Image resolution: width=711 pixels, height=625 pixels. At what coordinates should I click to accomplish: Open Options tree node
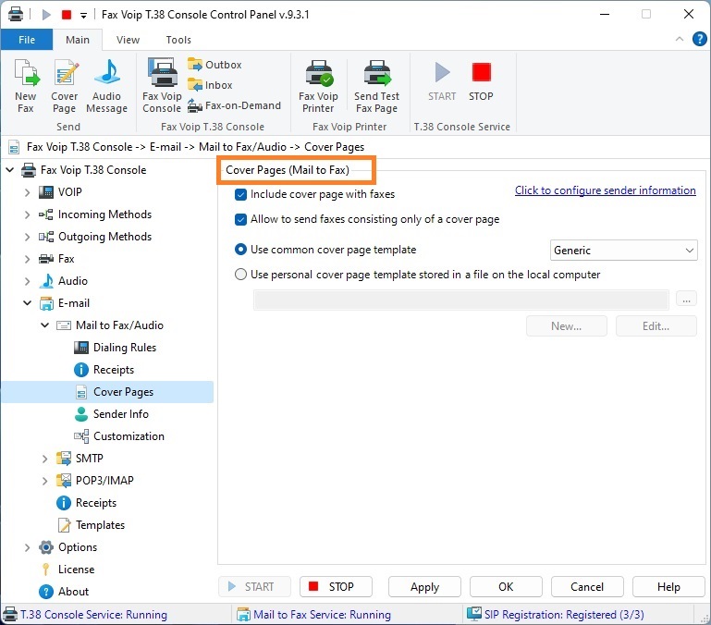[x=78, y=547]
